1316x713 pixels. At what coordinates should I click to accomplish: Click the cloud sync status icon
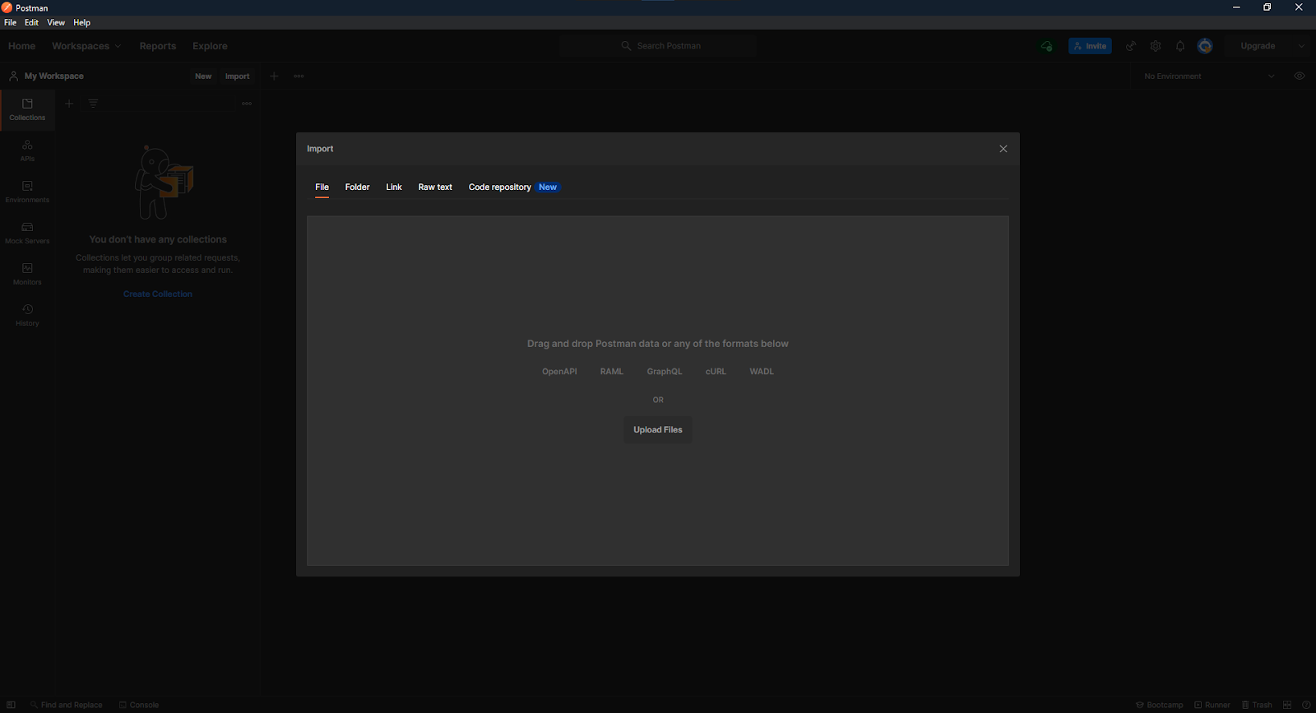tap(1046, 46)
